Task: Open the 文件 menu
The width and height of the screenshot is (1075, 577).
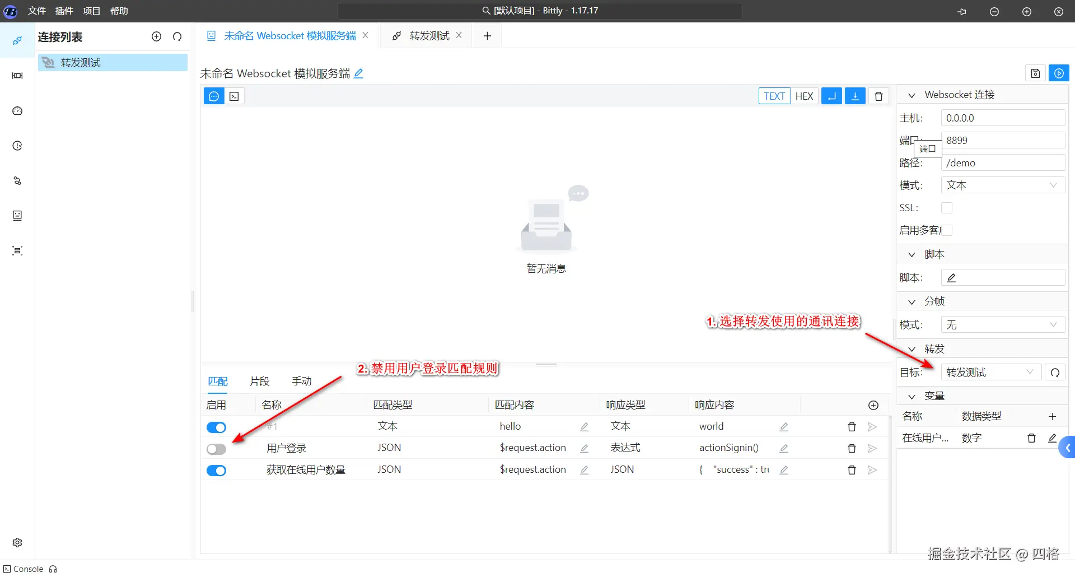Action: point(37,11)
